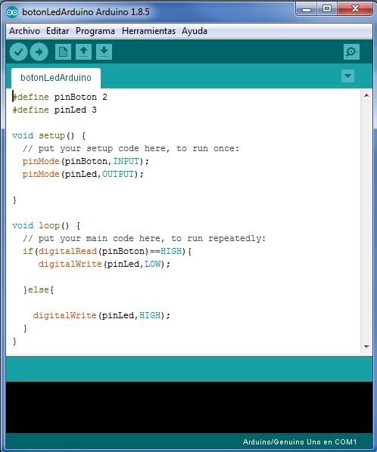Image resolution: width=377 pixels, height=452 pixels.
Task: Click the 'digitalWrite(pinLed,LOW);' line
Action: (104, 265)
